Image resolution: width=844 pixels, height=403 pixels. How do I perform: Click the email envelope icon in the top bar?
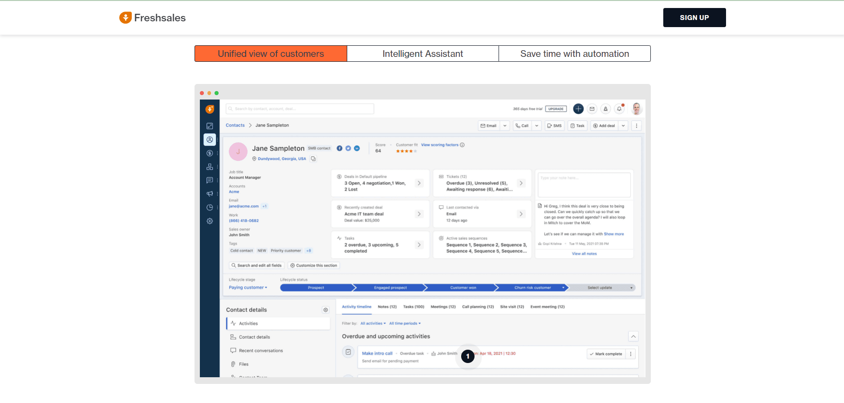tap(592, 108)
